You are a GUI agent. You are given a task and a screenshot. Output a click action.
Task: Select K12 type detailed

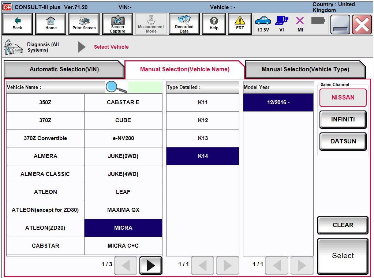203,120
